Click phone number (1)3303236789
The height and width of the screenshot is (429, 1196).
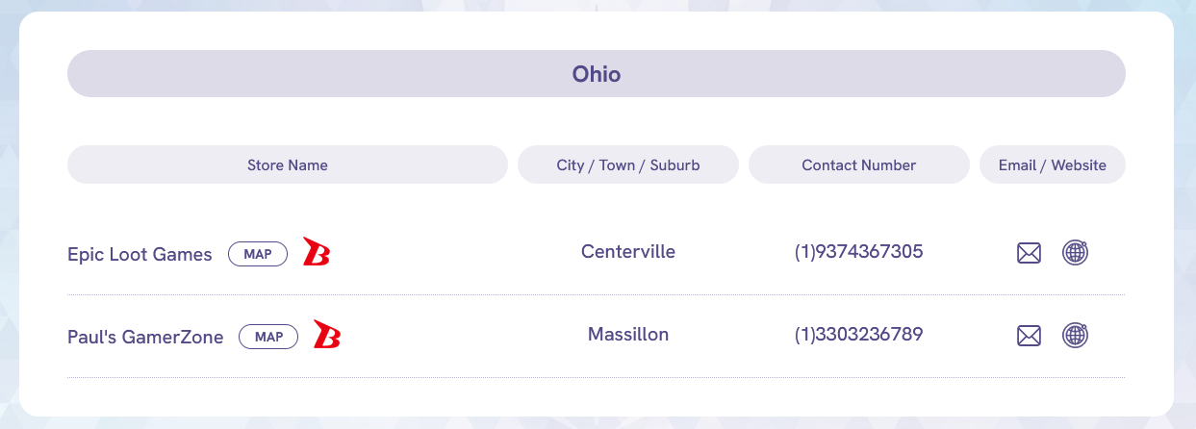pyautogui.click(x=858, y=335)
